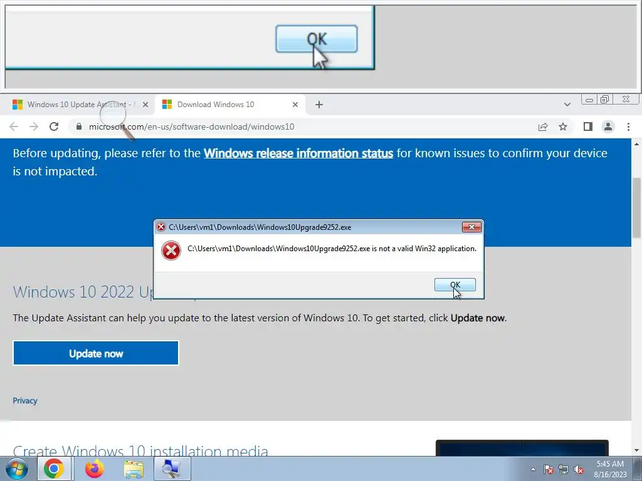Click Create Windows 10 installation media heading
The image size is (642, 481).
coord(140,450)
